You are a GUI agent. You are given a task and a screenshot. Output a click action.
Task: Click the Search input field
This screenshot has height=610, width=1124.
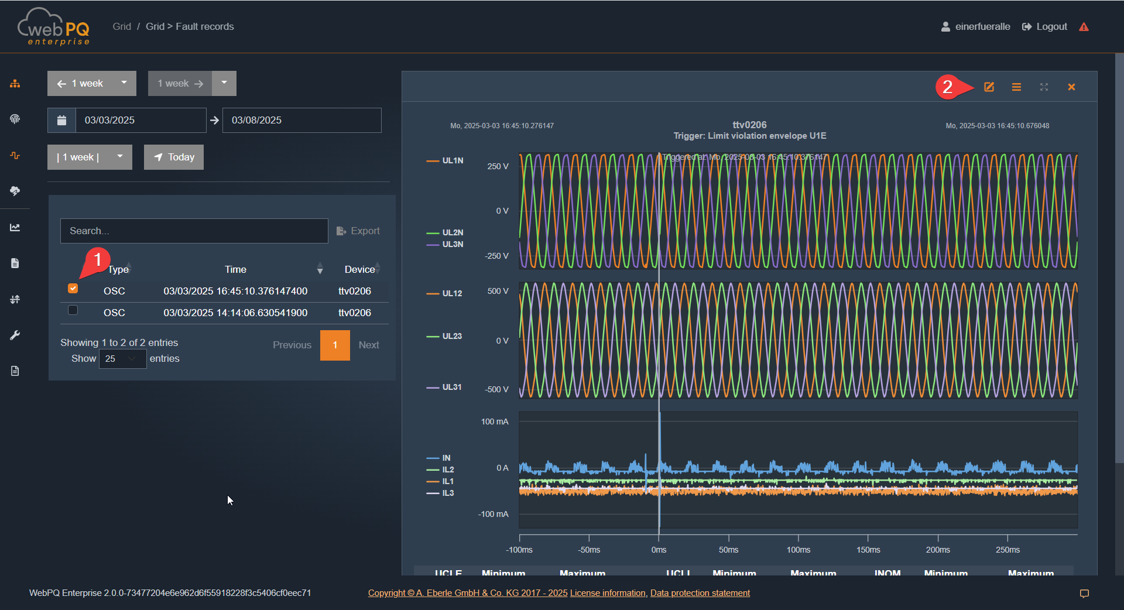(x=194, y=231)
